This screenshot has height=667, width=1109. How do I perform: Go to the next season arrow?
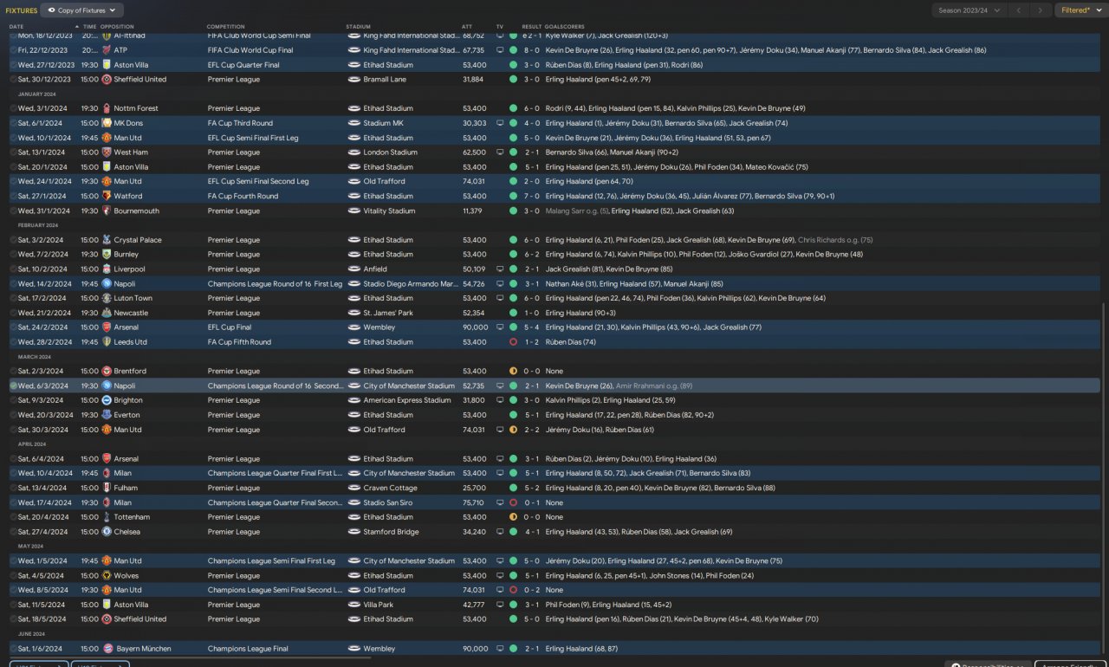click(x=1041, y=10)
